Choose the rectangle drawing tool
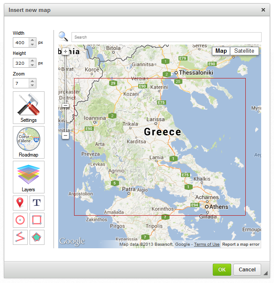The height and width of the screenshot is (283, 274). coord(37,220)
